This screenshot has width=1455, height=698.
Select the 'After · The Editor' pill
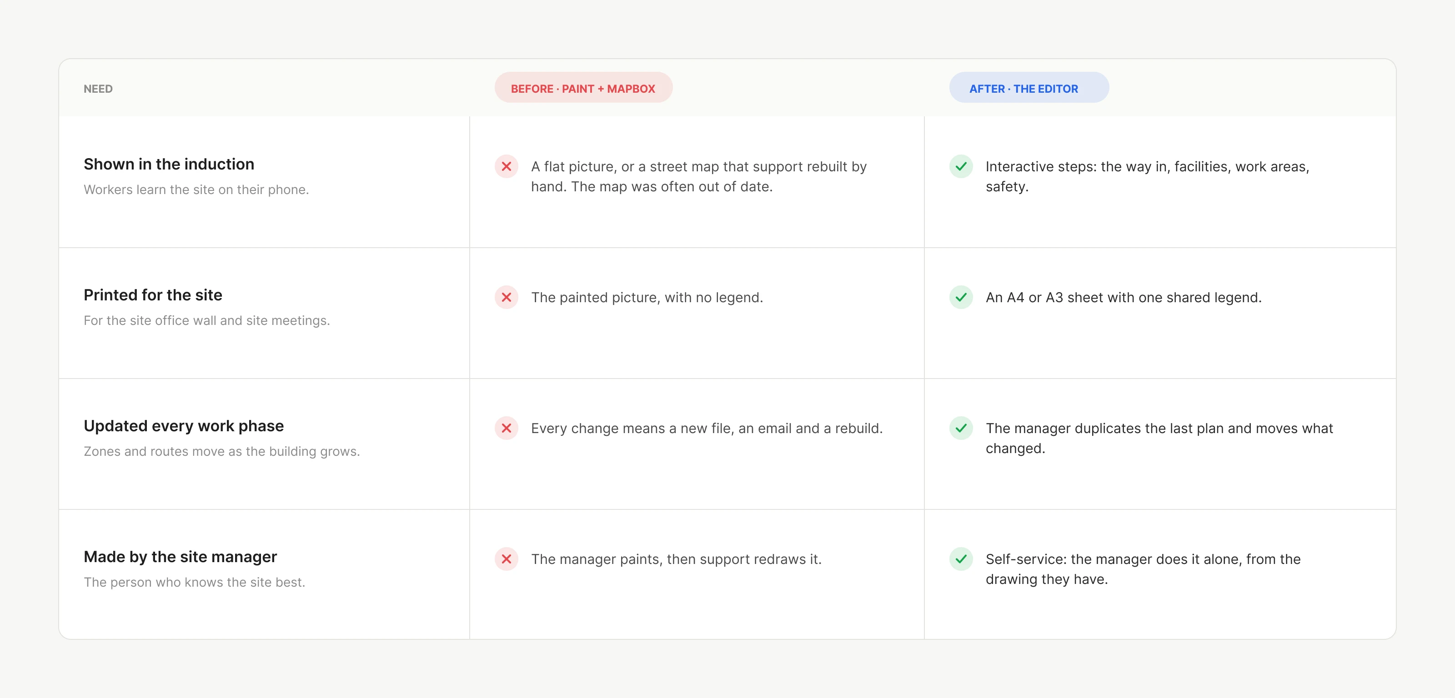1029,88
